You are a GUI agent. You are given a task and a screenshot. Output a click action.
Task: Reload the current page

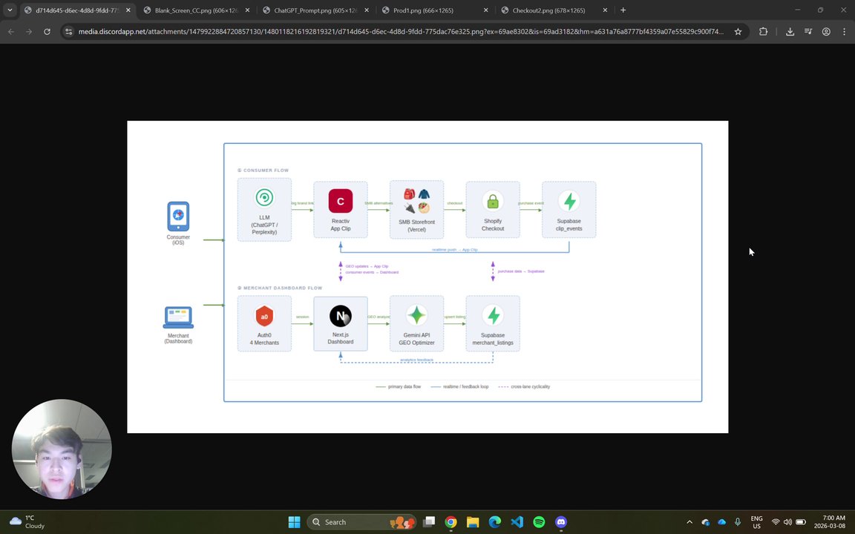tap(47, 32)
